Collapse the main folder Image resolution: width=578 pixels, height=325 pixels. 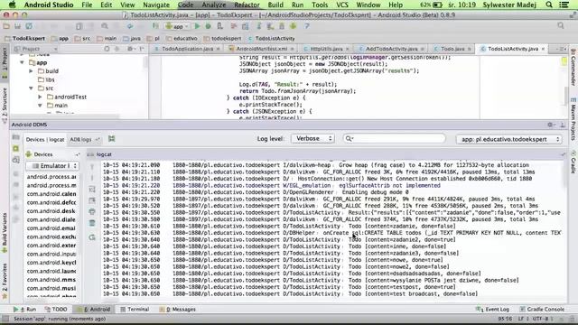[40, 106]
